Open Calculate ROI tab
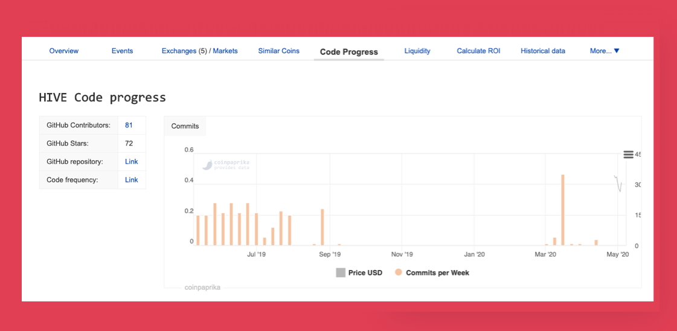This screenshot has width=677, height=331. pyautogui.click(x=478, y=51)
